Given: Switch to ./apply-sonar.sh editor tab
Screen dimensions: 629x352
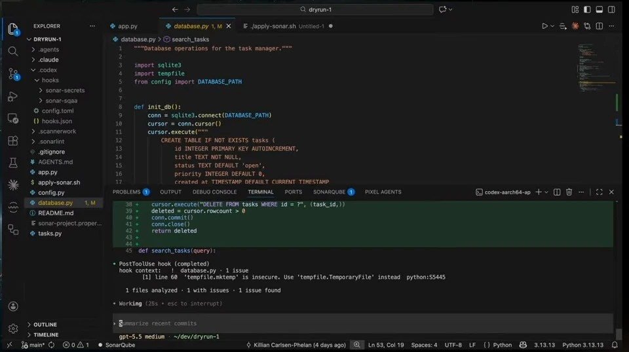Looking at the screenshot, I should [288, 26].
